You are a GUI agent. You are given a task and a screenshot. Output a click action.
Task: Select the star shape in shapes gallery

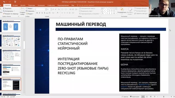114,13
